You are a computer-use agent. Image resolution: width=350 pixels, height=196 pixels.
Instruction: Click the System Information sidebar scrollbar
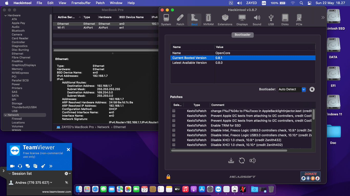pyautogui.click(x=51, y=48)
